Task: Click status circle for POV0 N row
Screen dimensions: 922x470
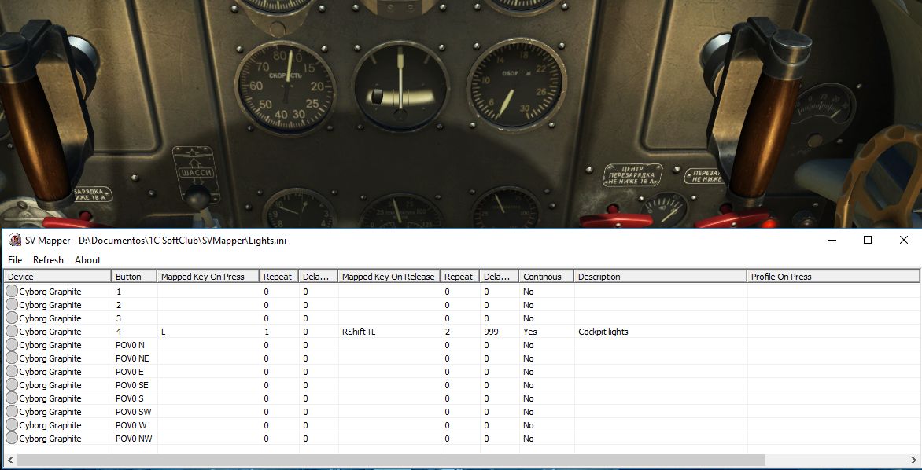Action: pos(12,345)
